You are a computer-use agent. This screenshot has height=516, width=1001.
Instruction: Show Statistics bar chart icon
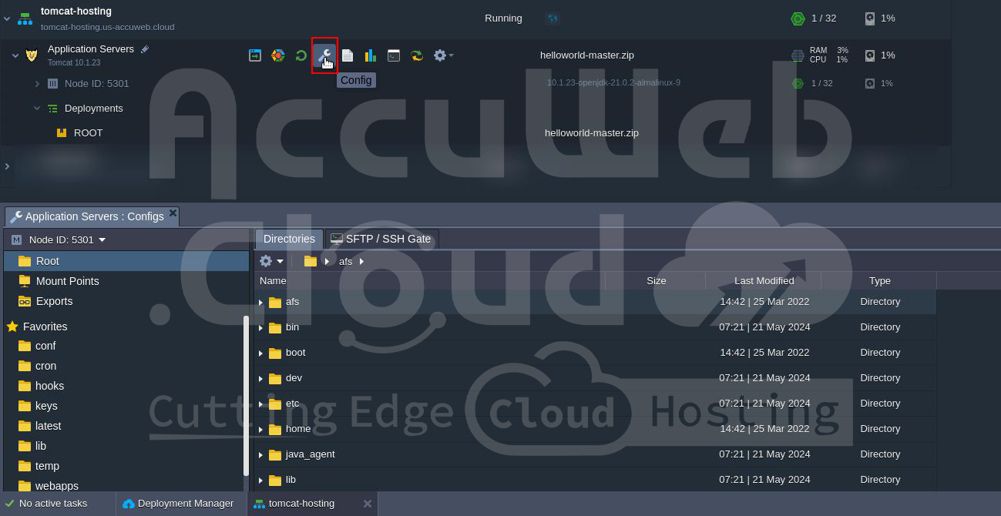[x=371, y=55]
